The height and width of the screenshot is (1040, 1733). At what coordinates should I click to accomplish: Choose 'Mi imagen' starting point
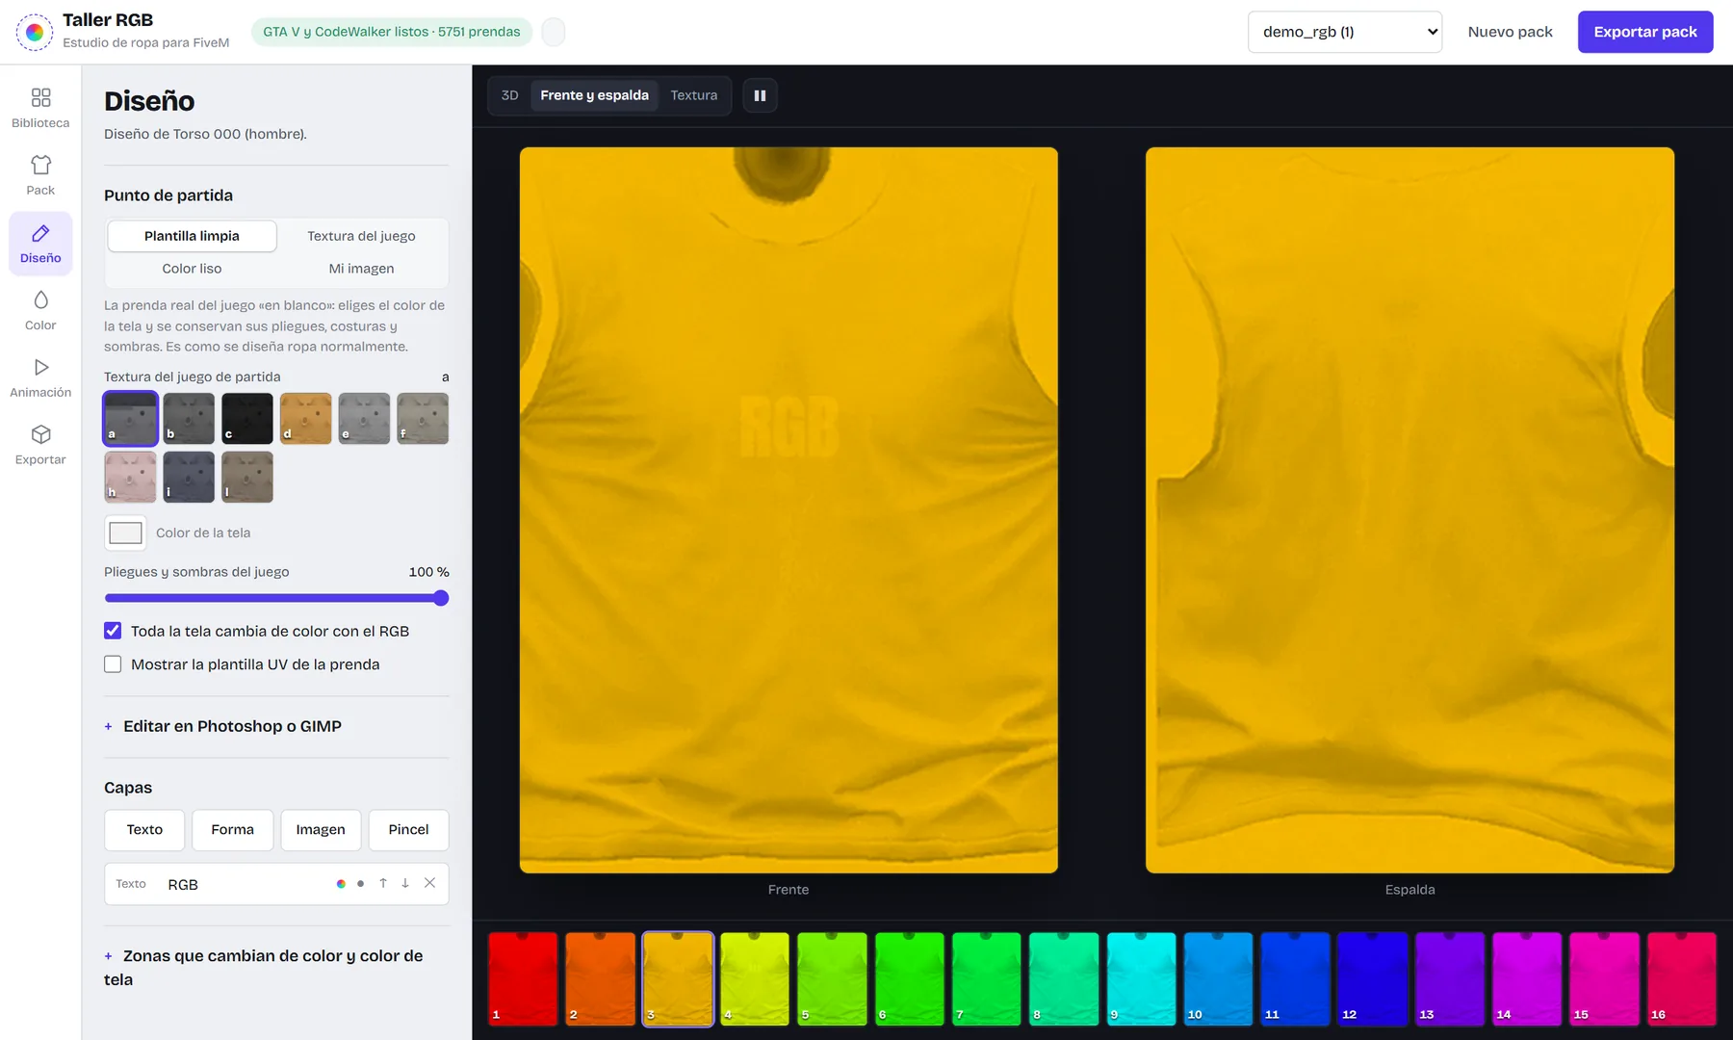pos(361,269)
